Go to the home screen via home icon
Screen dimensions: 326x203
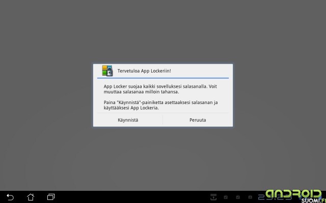point(31,197)
